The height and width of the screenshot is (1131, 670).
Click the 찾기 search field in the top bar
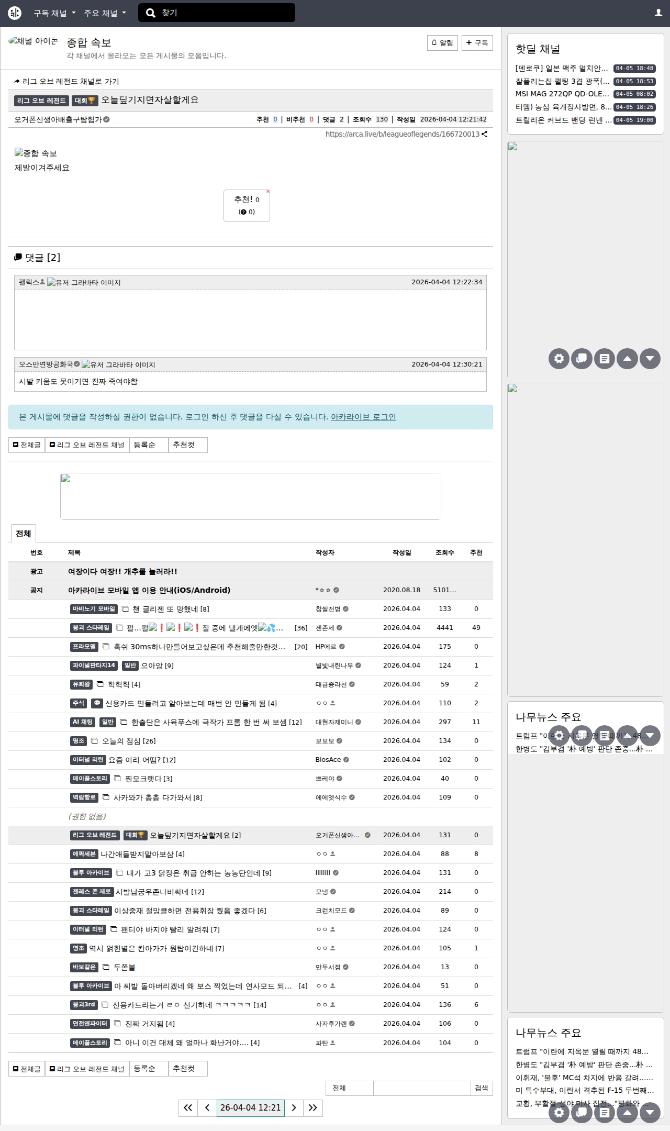click(217, 13)
